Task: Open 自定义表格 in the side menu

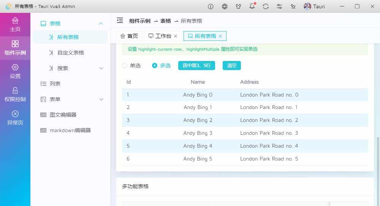Action: tap(70, 53)
